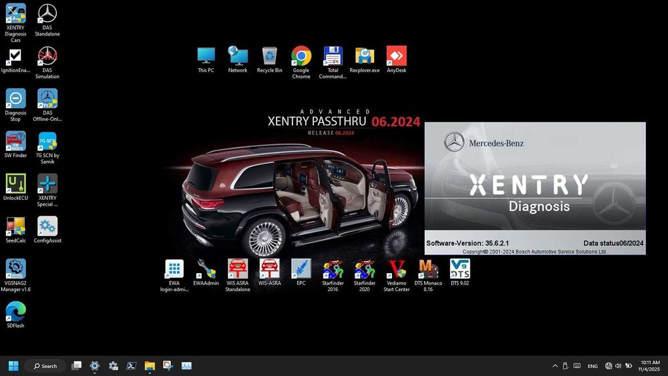Open network status tray icon
This screenshot has width=668, height=376.
coord(609,366)
